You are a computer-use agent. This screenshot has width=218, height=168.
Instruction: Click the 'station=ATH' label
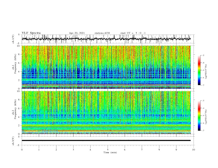[x=102, y=33]
